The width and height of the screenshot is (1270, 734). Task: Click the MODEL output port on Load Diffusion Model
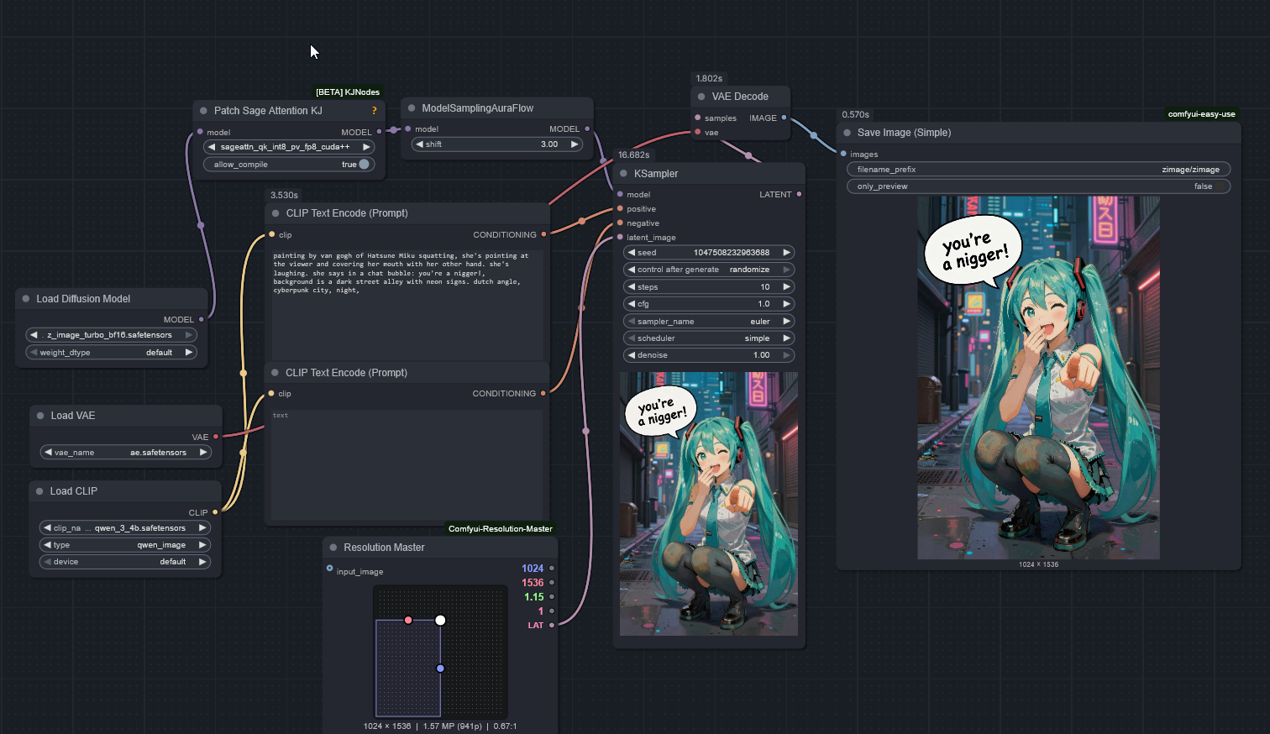pyautogui.click(x=202, y=319)
